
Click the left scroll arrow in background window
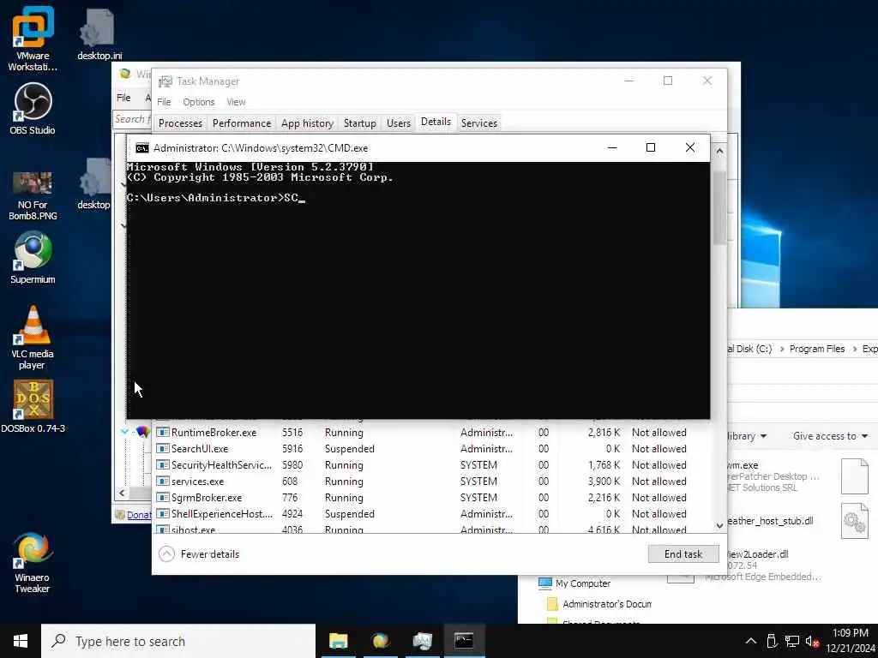123,493
